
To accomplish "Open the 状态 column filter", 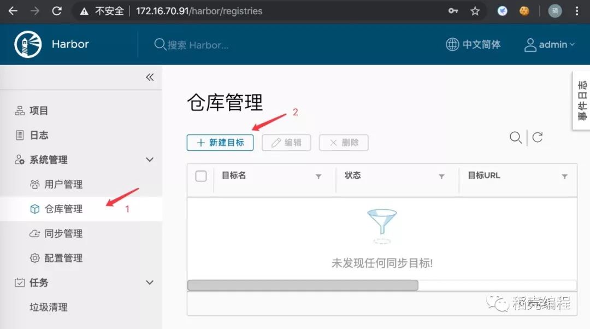I will pyautogui.click(x=441, y=176).
